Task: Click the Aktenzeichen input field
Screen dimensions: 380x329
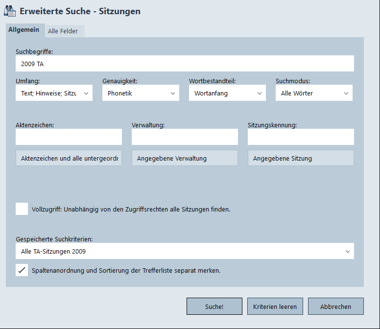Action: (69, 137)
